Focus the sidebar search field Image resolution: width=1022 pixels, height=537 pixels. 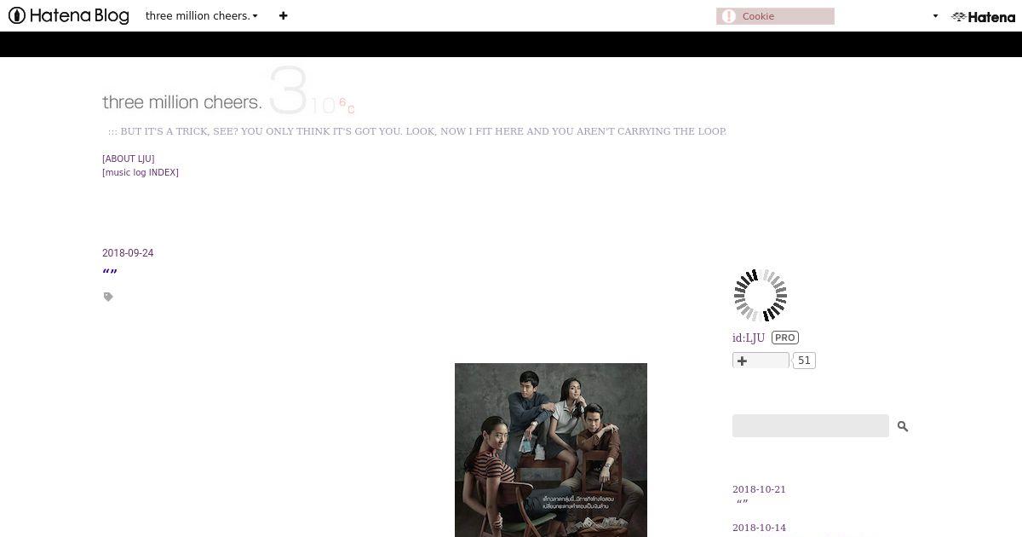pyautogui.click(x=811, y=426)
